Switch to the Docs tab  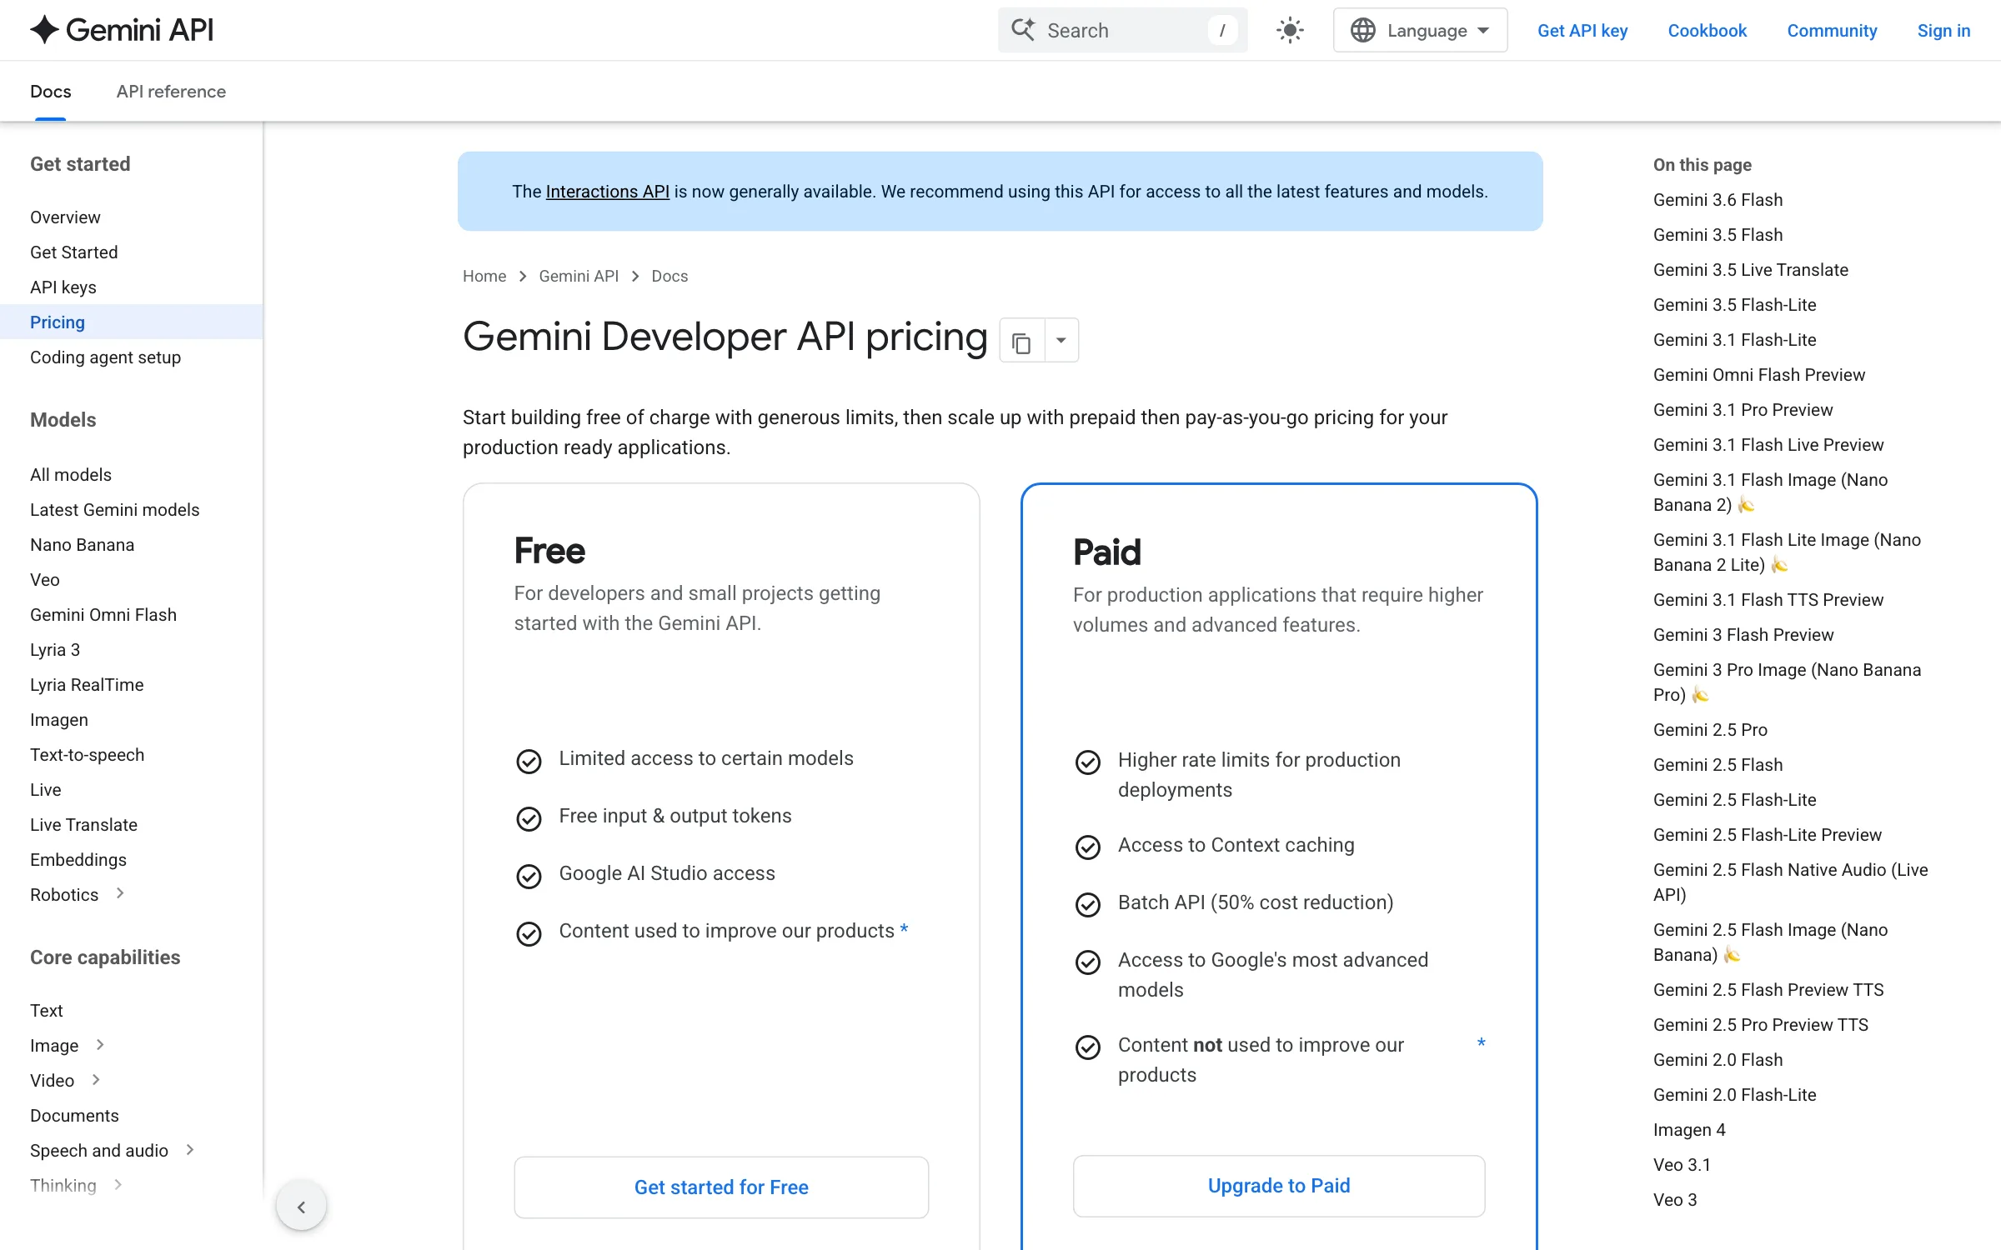pyautogui.click(x=51, y=92)
